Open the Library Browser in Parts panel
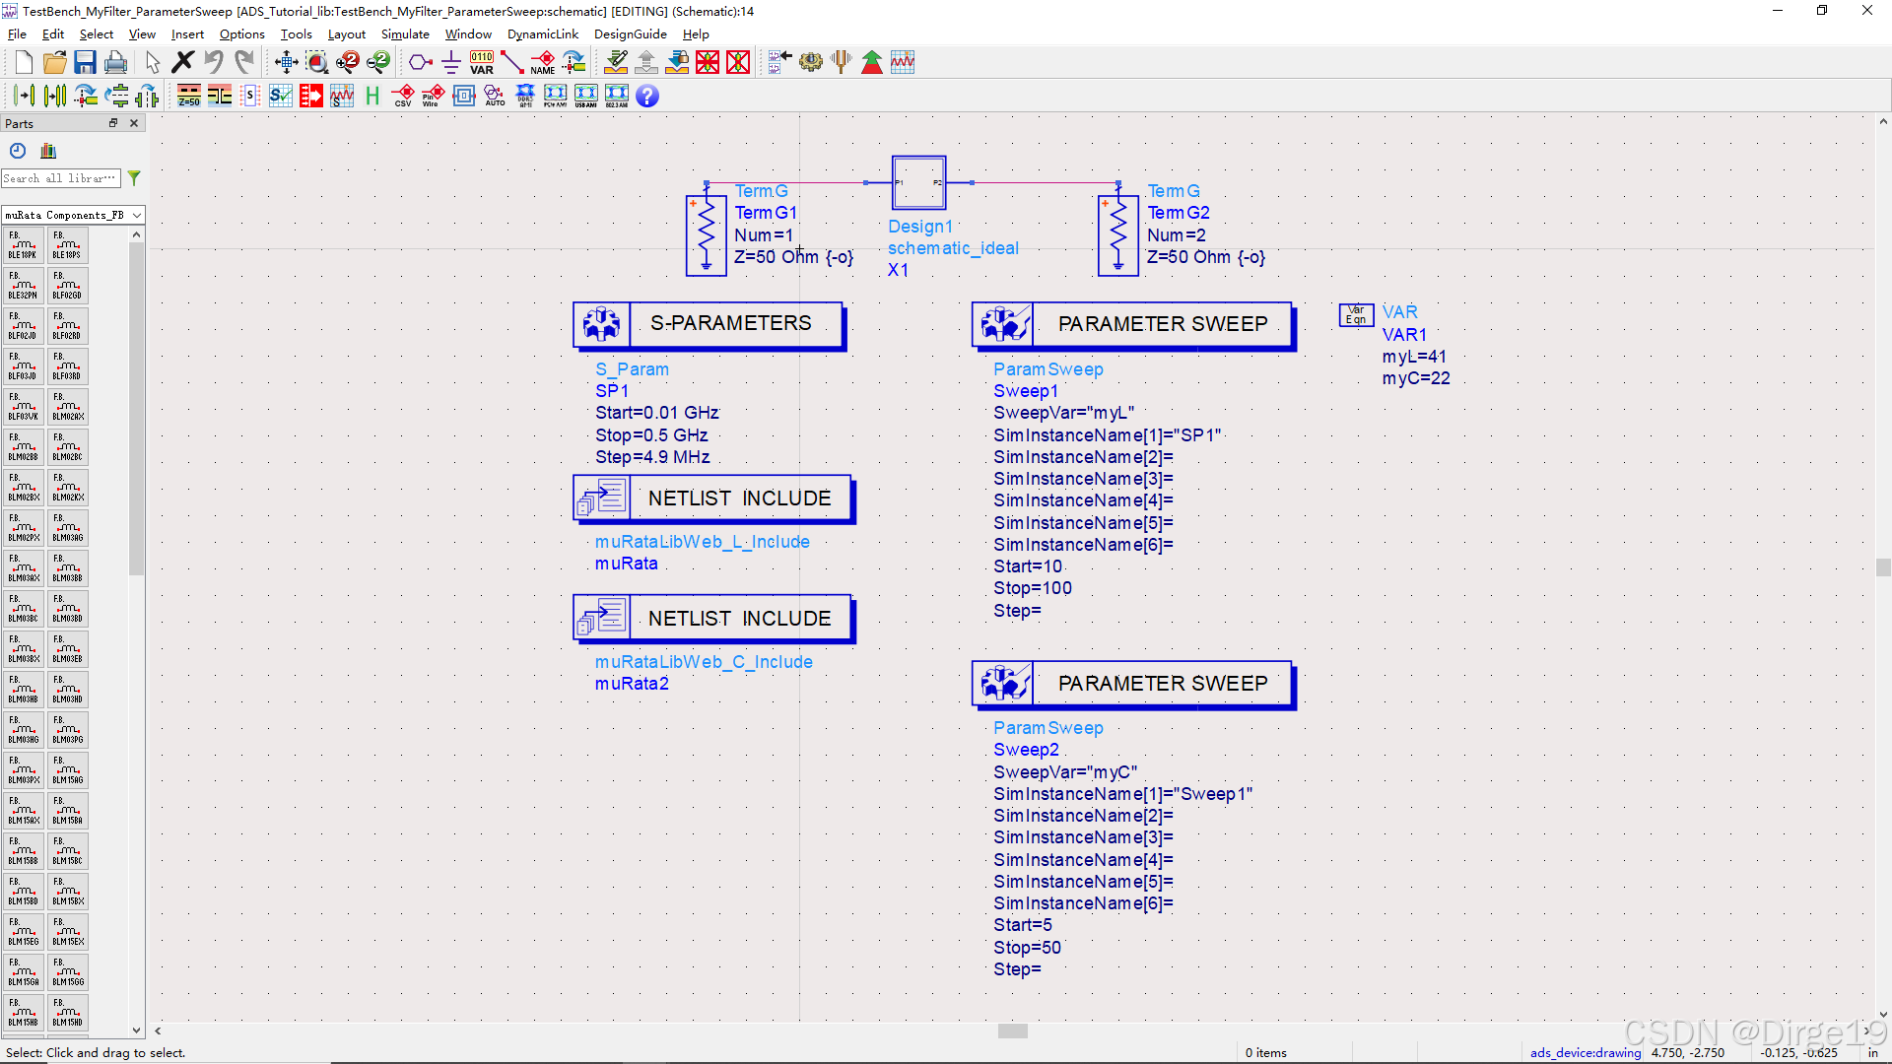The width and height of the screenshot is (1892, 1064). pos(47,150)
